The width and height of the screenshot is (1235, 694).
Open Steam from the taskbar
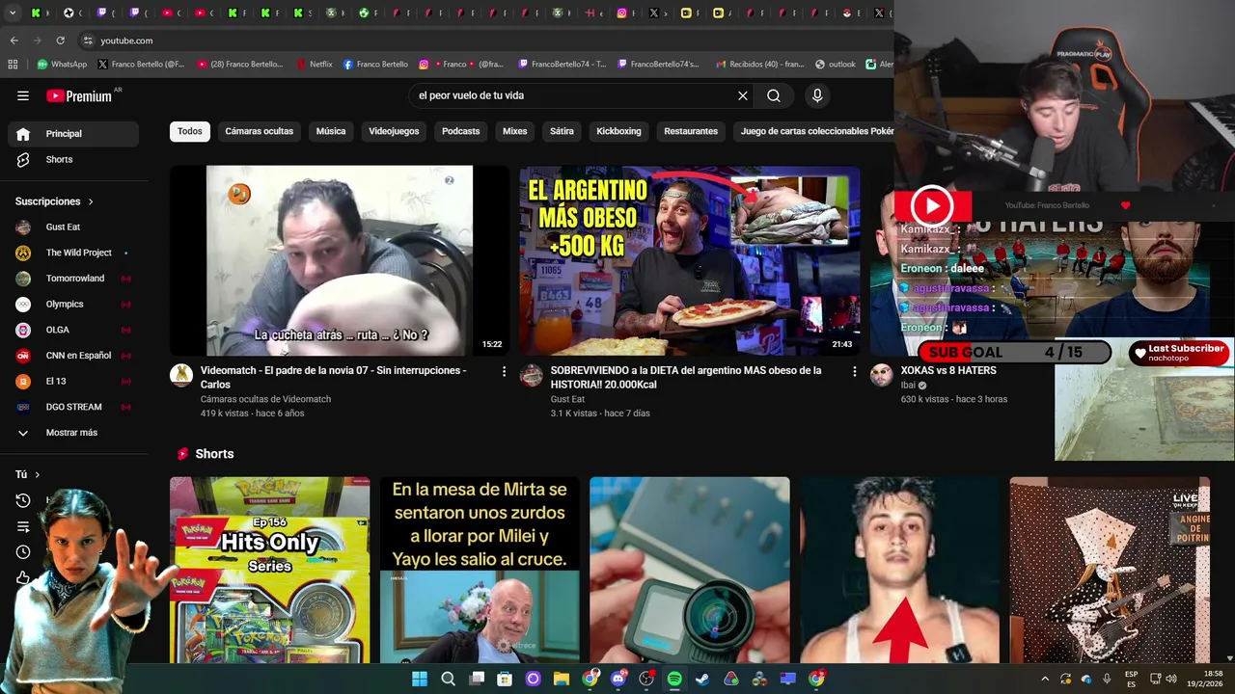702,679
